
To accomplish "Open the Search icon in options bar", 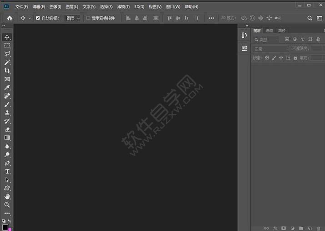I will coord(310,18).
